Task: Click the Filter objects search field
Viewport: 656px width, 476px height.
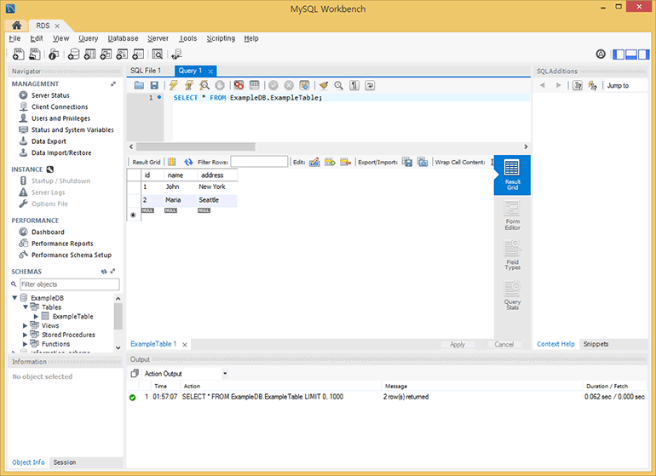Action: (x=68, y=284)
